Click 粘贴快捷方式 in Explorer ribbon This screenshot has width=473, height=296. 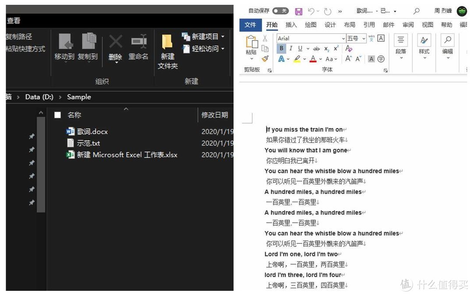[x=25, y=49]
